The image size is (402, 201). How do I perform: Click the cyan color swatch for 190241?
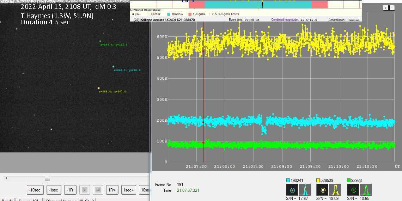[x=288, y=181]
